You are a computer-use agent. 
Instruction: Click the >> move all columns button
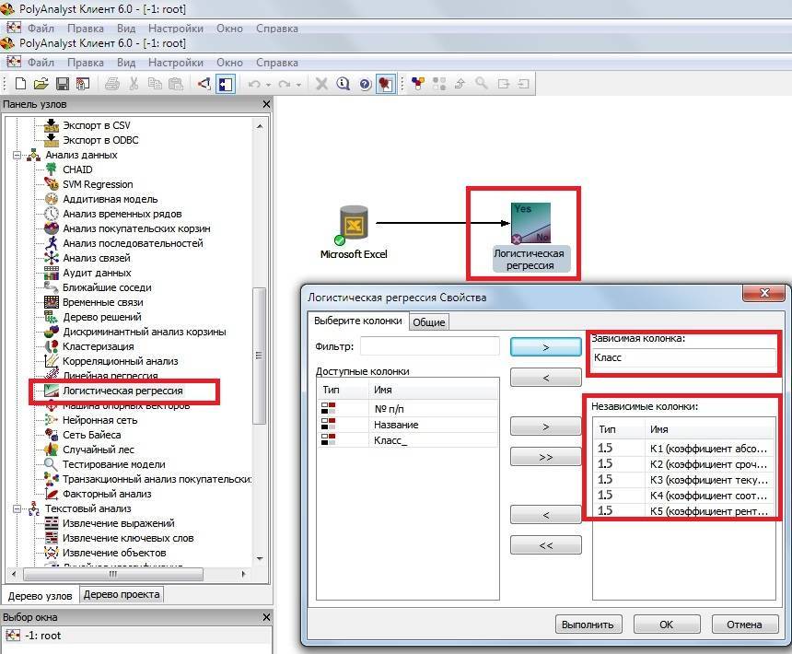545,457
